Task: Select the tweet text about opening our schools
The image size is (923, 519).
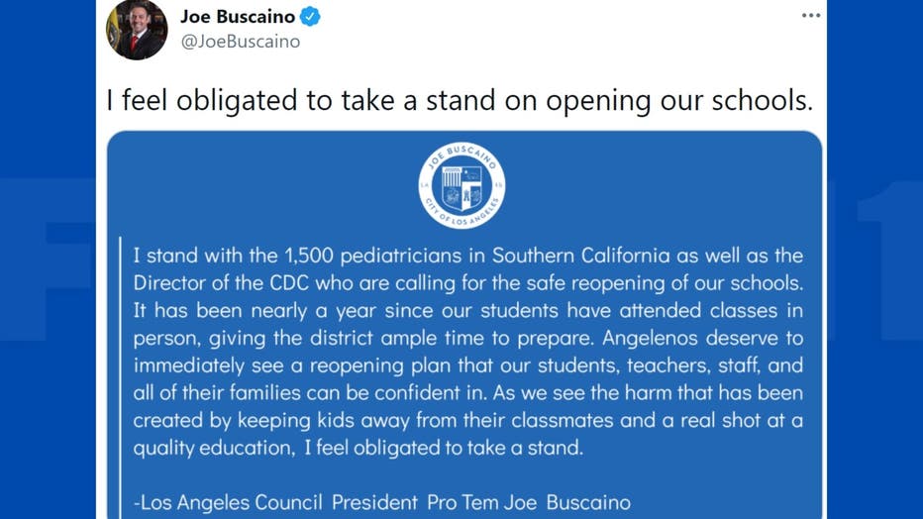Action: tap(460, 100)
